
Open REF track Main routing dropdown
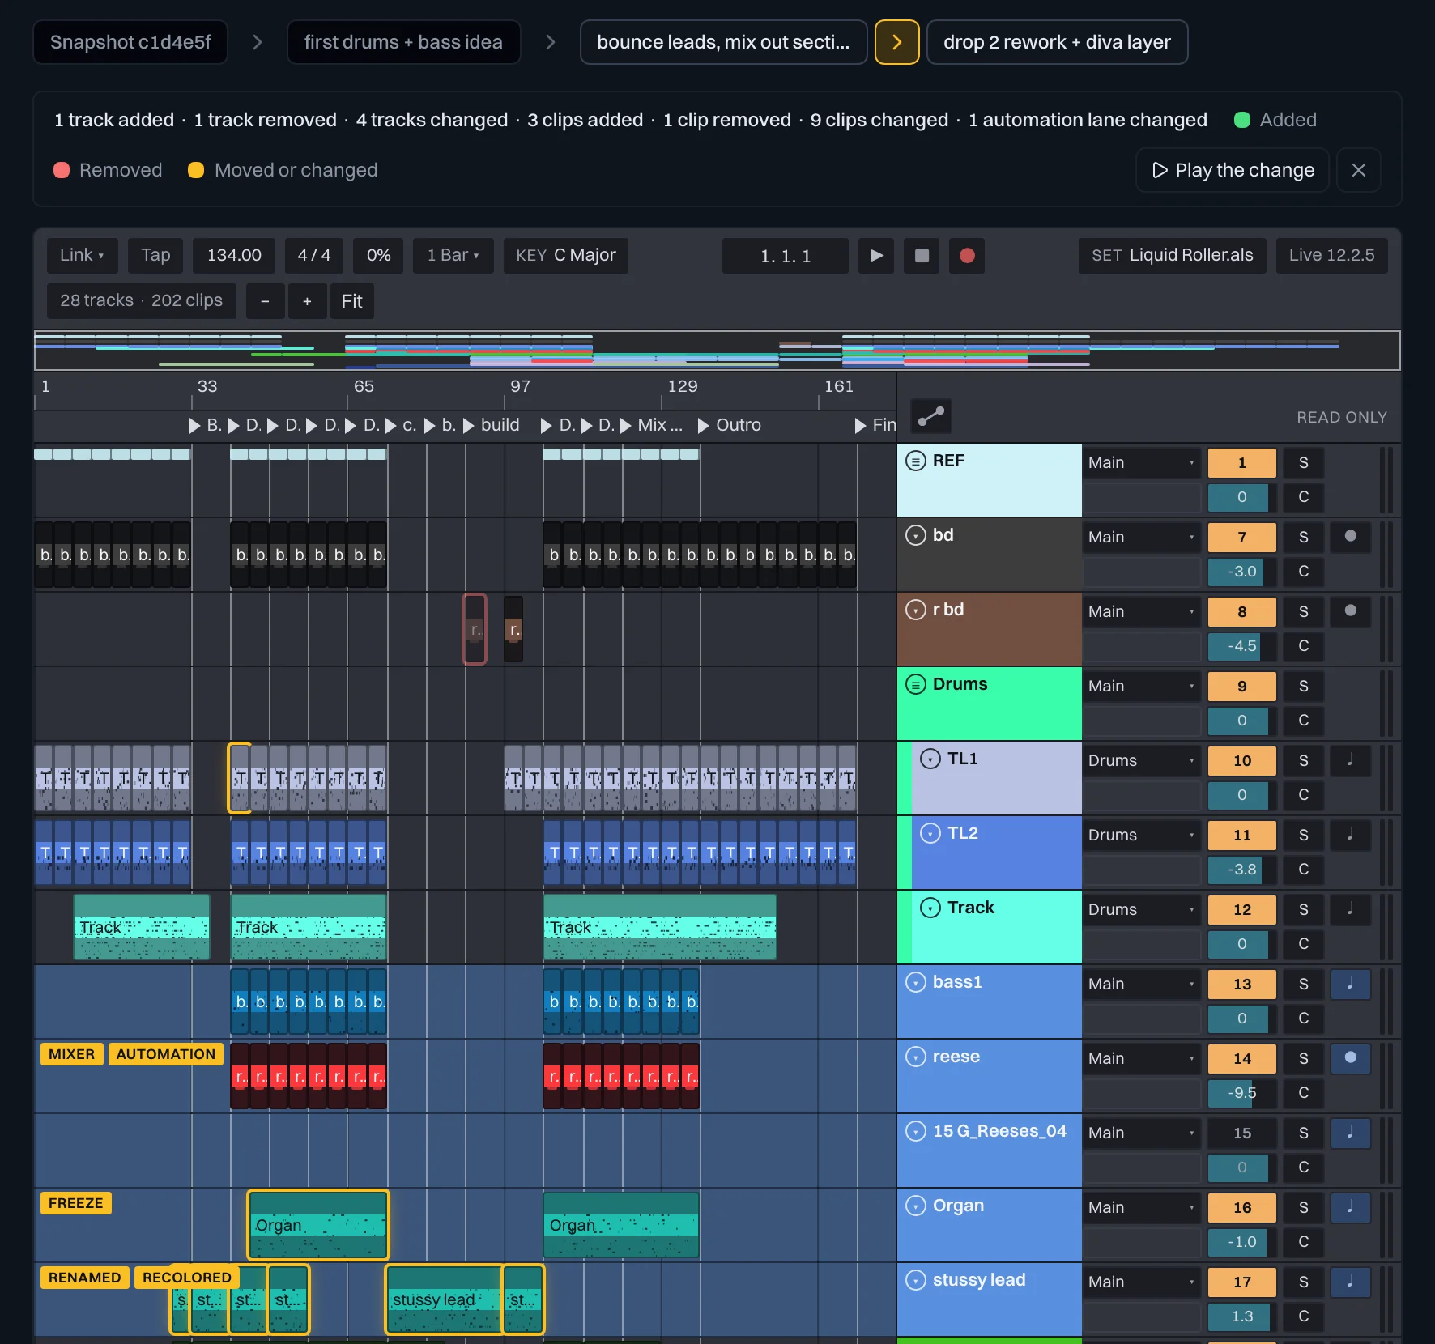1141,462
